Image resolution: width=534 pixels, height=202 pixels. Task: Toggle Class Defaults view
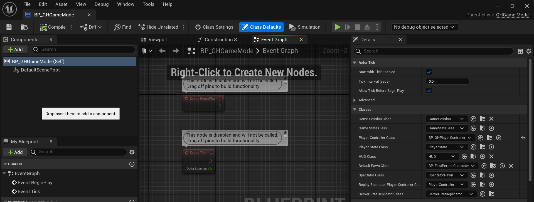coord(261,27)
